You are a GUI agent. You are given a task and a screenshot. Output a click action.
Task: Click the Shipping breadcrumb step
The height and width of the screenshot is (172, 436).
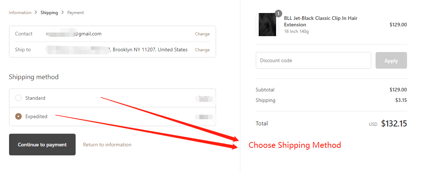(49, 13)
